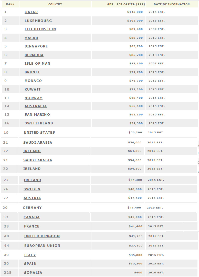Click the GDP - Per Capita (PPP) header
The height and width of the screenshot is (277, 199).
(126, 4)
